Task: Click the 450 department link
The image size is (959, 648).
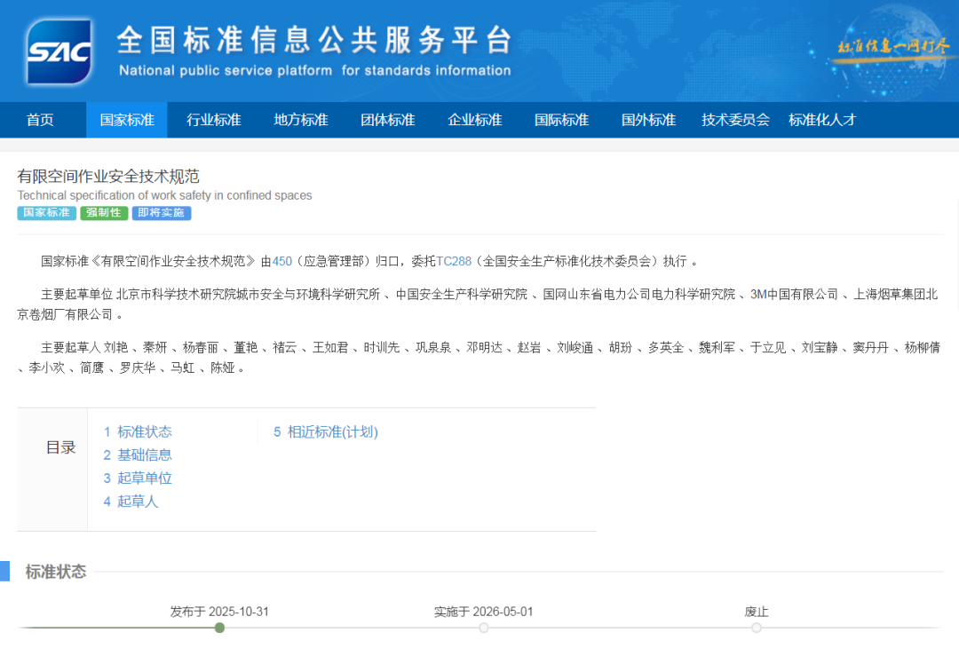Action: (x=281, y=261)
